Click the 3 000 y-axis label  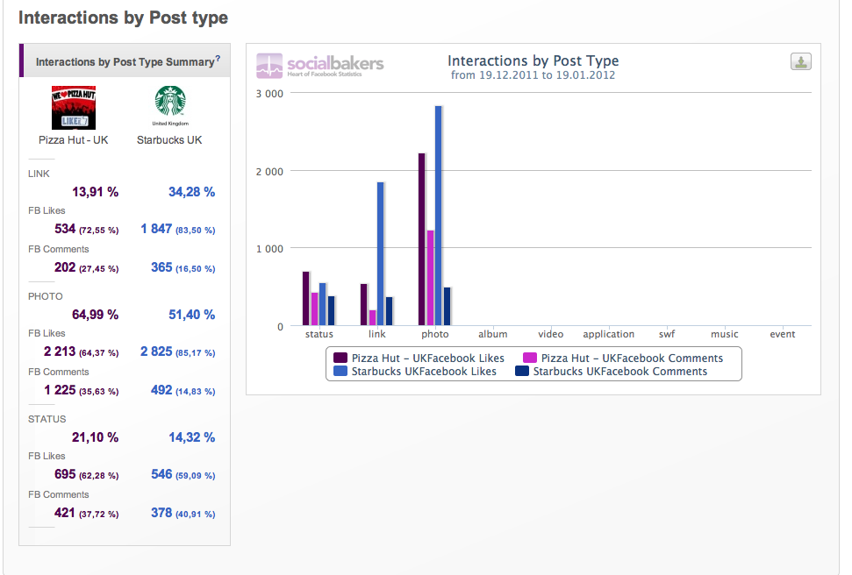pyautogui.click(x=269, y=94)
